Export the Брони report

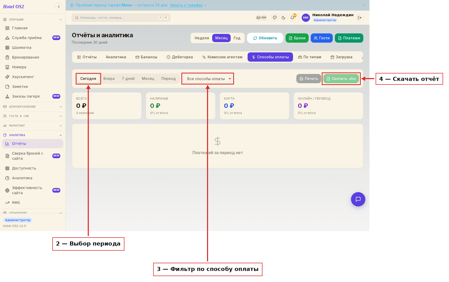pos(297,38)
